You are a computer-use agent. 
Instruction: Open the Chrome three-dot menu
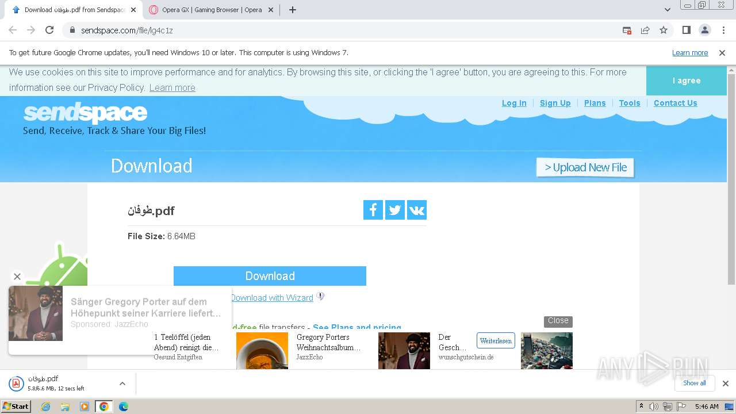pyautogui.click(x=723, y=30)
